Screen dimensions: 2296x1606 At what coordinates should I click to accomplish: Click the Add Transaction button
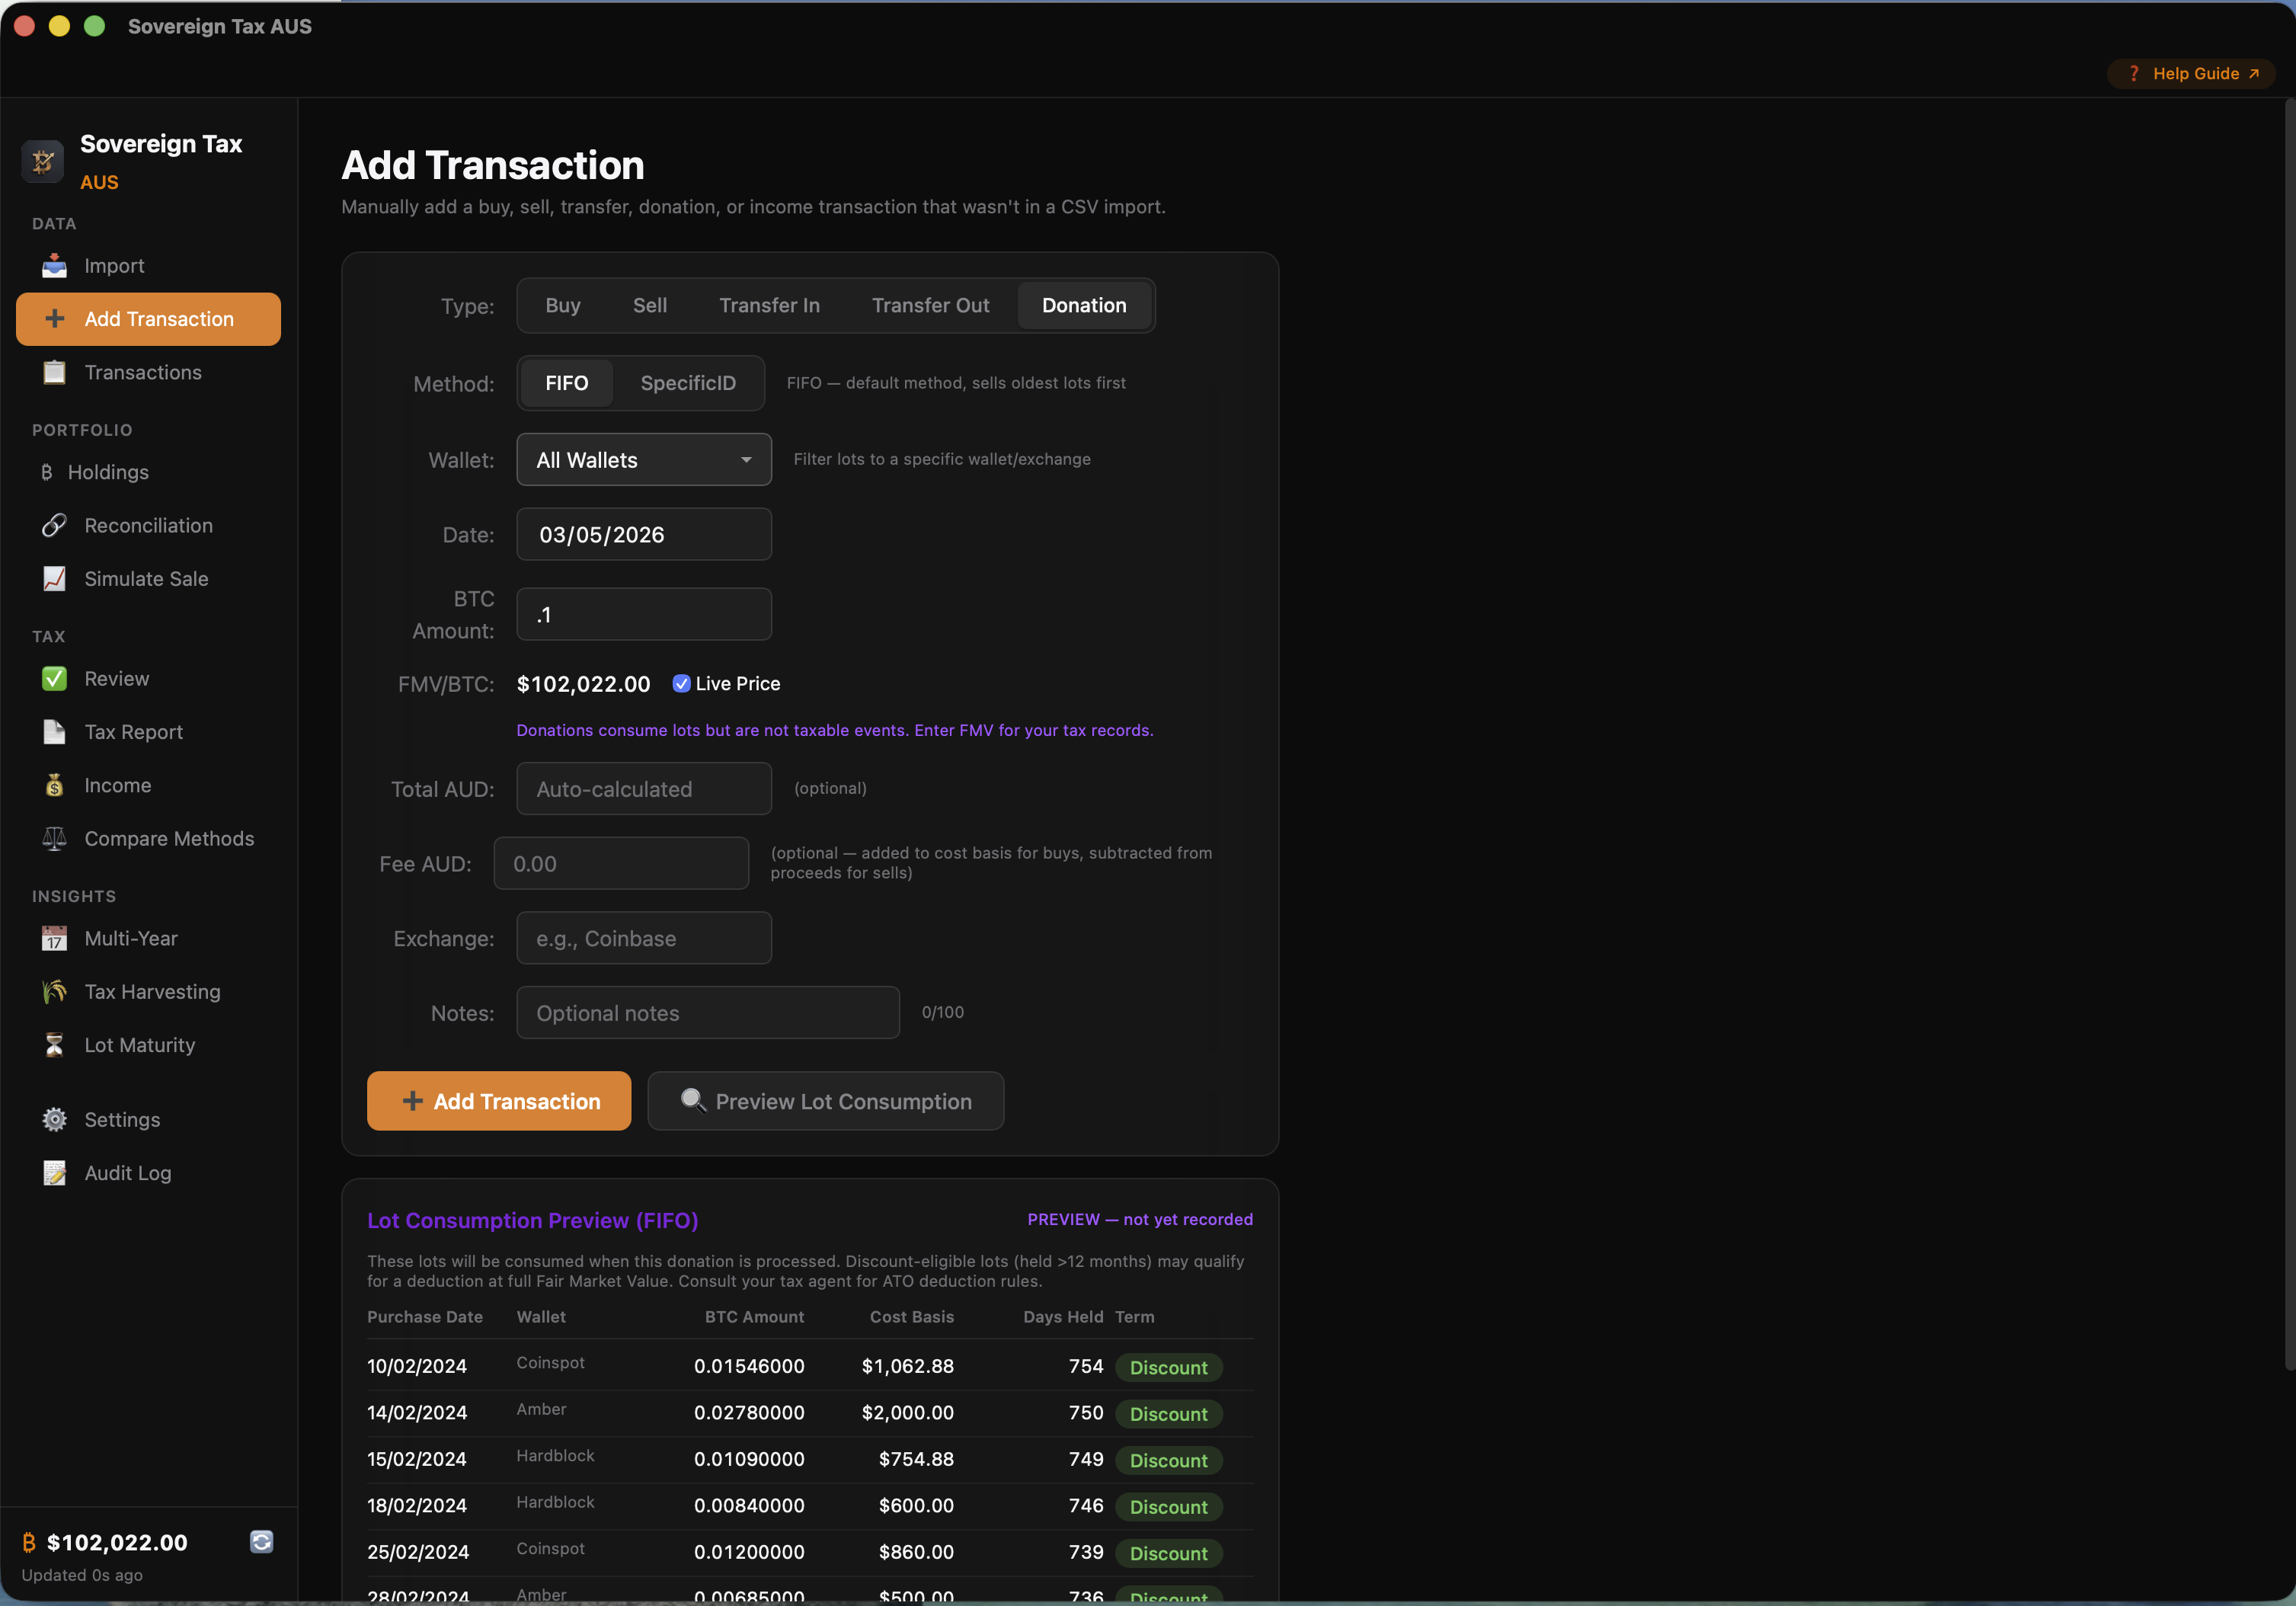click(498, 1100)
